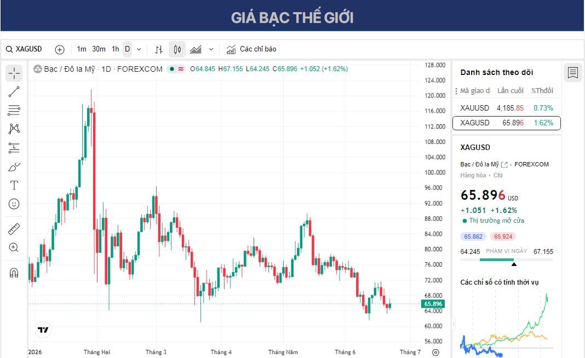585x358 pixels.
Task: Click the Tháng 6 time axis label
Action: coord(345,352)
